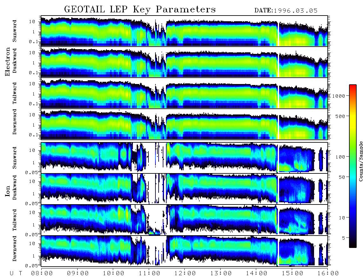Screen dimensions: 363x279
Task: Open the Ion Duskward spectrogram panel
Action: [x=184, y=189]
